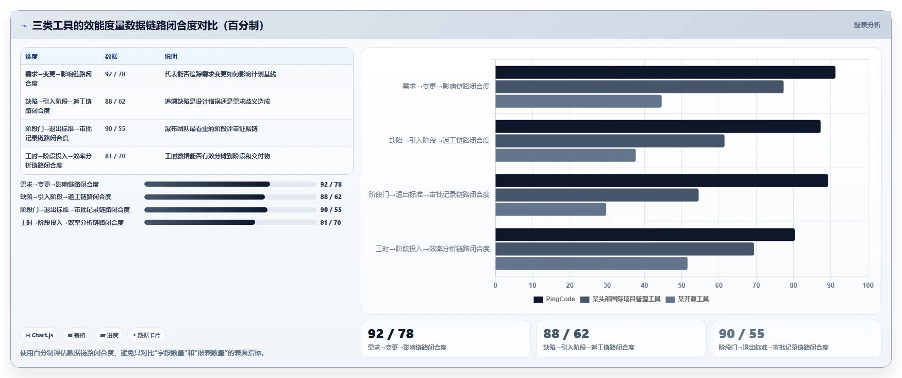Click the table value 81 / 70
The height and width of the screenshot is (378, 902).
[115, 156]
